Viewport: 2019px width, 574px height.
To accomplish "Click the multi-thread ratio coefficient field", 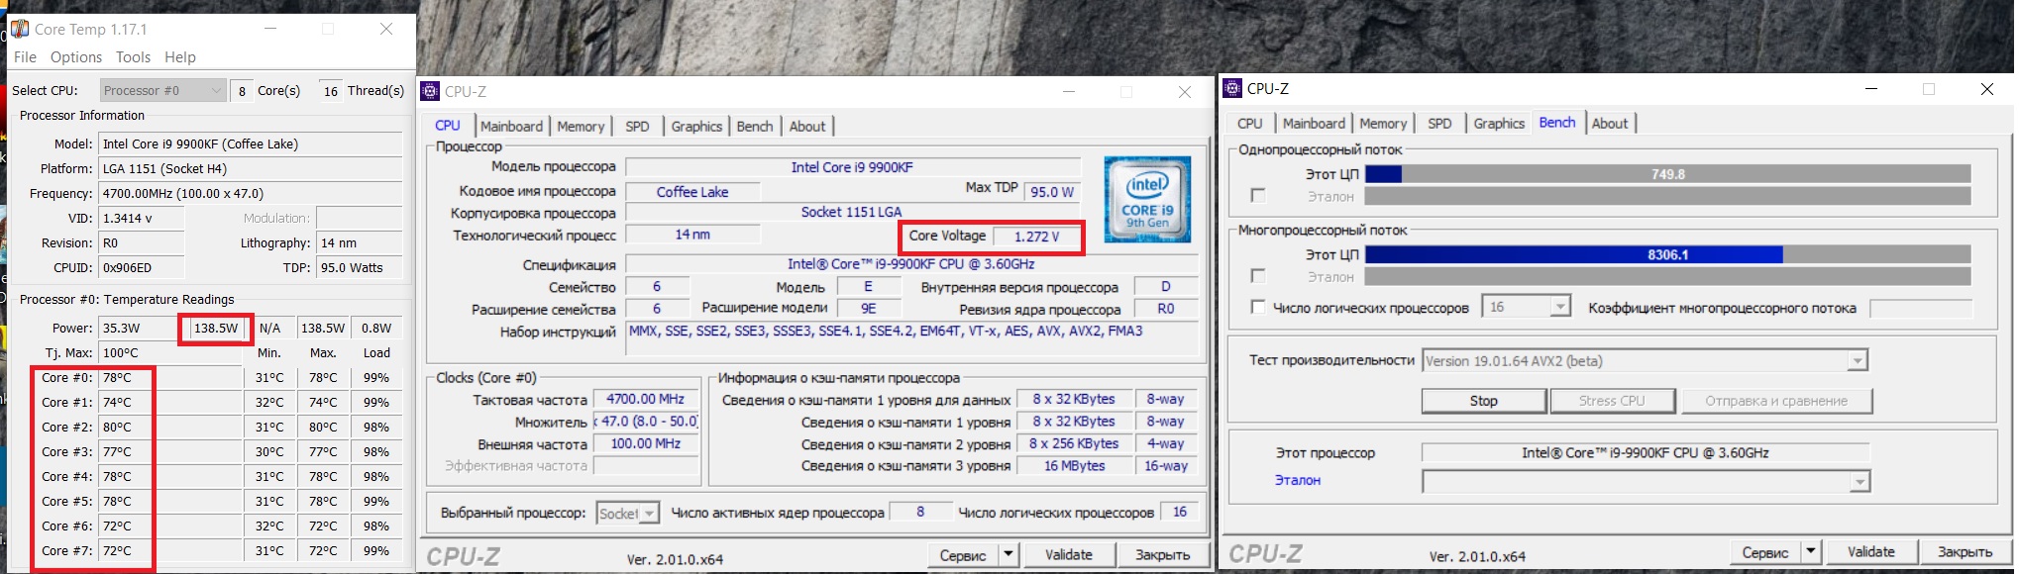I will pos(1920,308).
